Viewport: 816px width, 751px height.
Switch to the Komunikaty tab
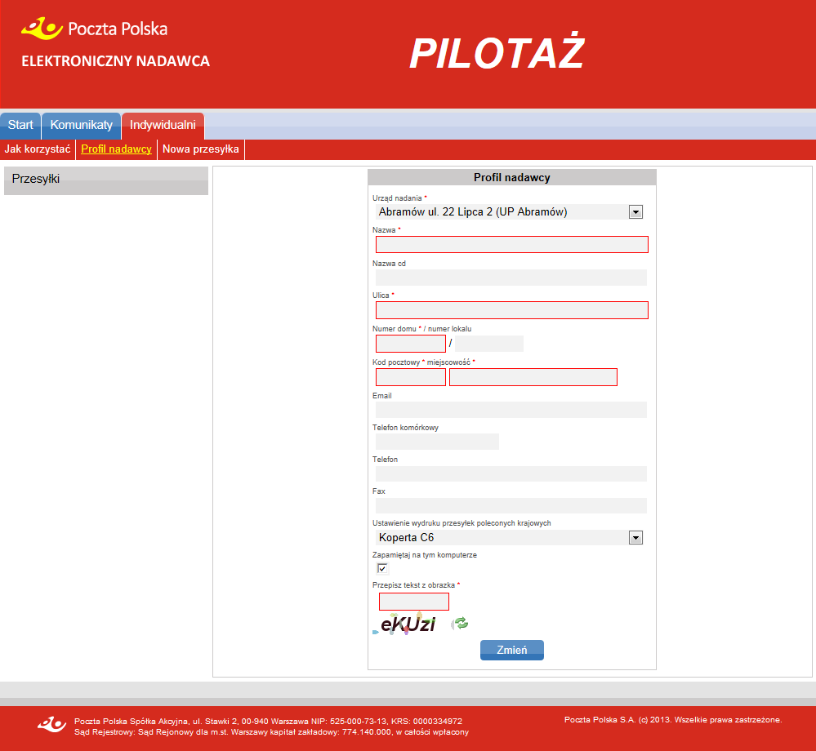pyautogui.click(x=81, y=126)
